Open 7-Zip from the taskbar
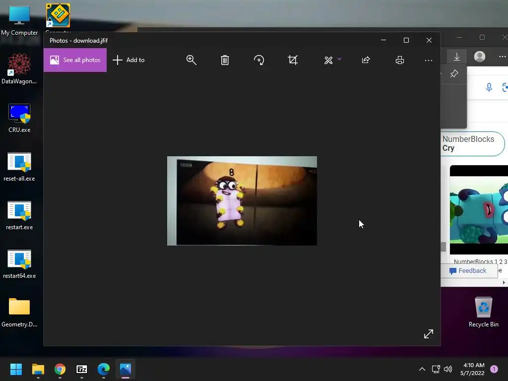Image resolution: width=508 pixels, height=381 pixels. (82, 369)
